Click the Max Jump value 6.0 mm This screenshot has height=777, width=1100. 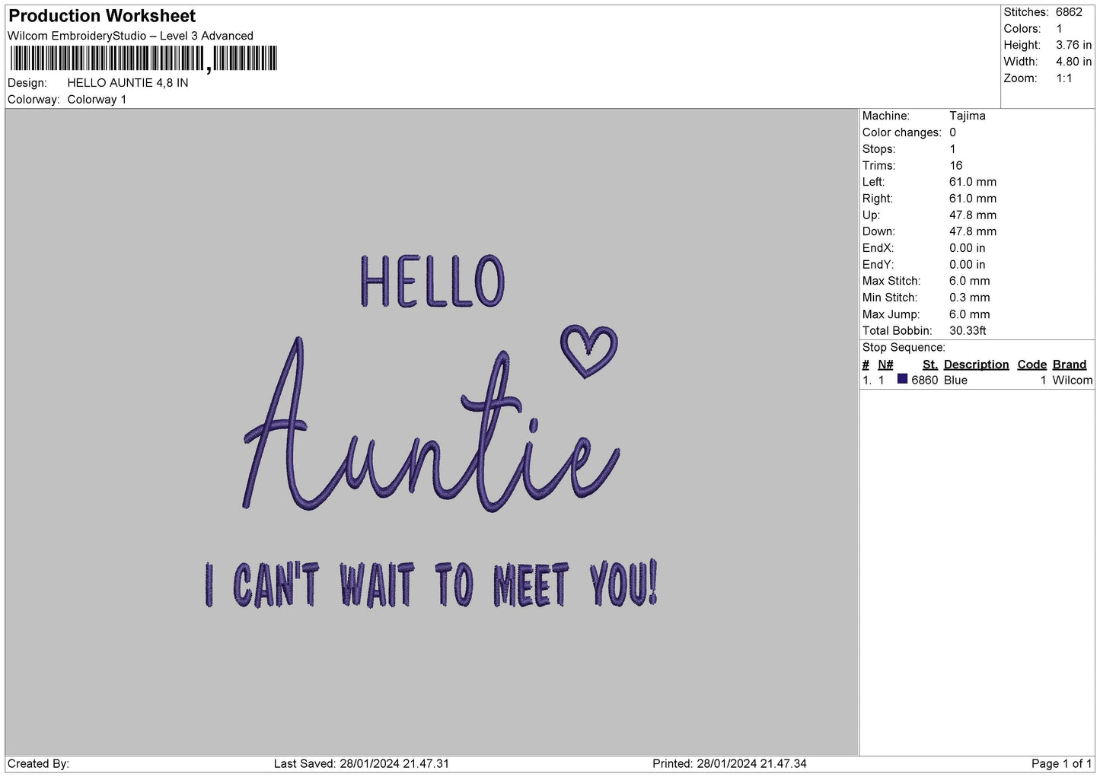click(969, 314)
